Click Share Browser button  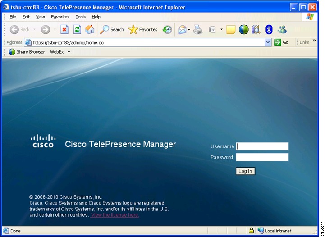click(27, 52)
